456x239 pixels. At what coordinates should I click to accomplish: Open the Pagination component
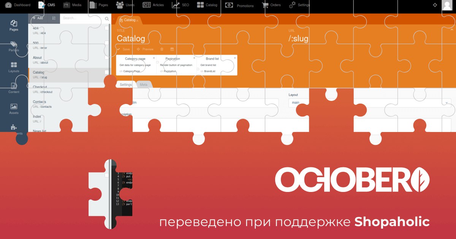coord(176,65)
